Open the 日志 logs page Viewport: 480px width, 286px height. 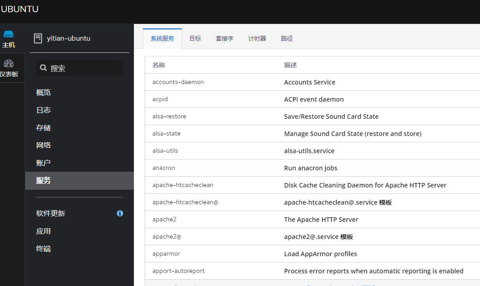(x=43, y=110)
